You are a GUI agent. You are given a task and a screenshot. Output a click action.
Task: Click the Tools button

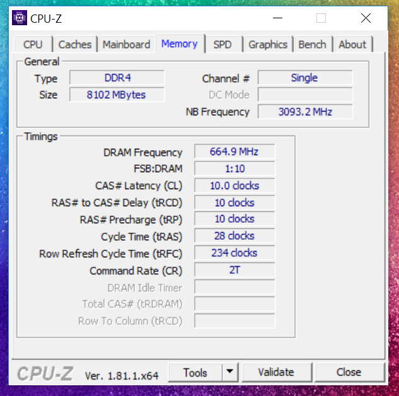(x=195, y=373)
